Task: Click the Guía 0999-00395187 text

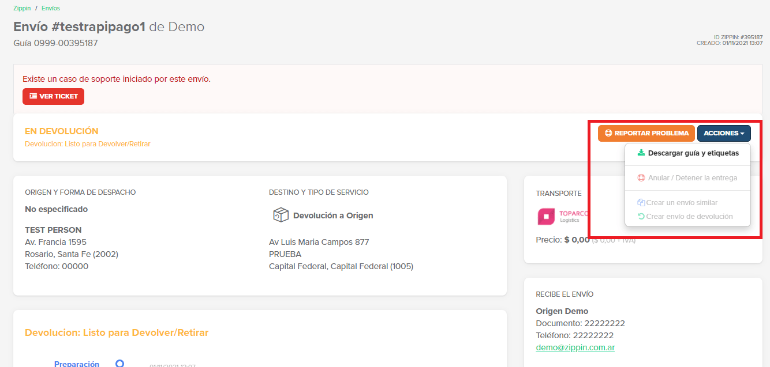Action: pyautogui.click(x=55, y=43)
